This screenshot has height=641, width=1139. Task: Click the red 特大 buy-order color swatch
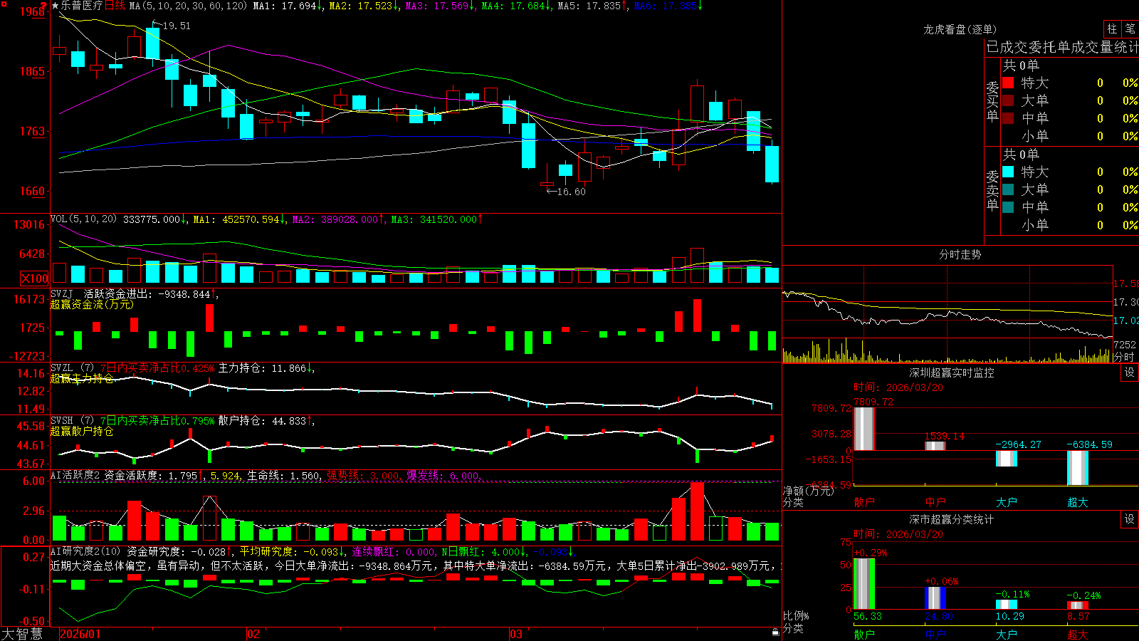pos(1008,83)
